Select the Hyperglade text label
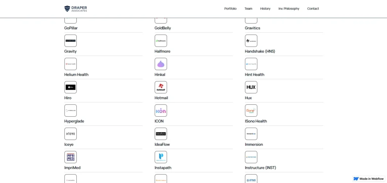 point(74,121)
